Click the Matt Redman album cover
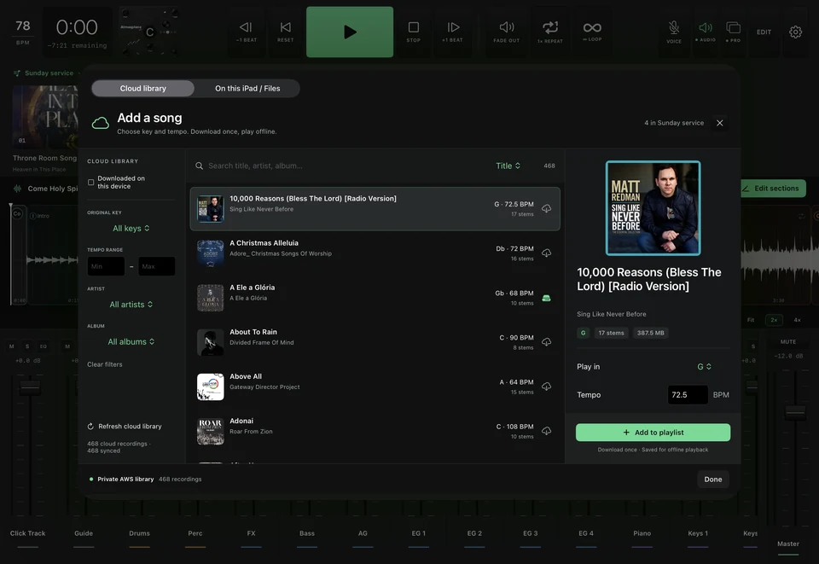Viewport: 819px width, 564px height. (653, 208)
